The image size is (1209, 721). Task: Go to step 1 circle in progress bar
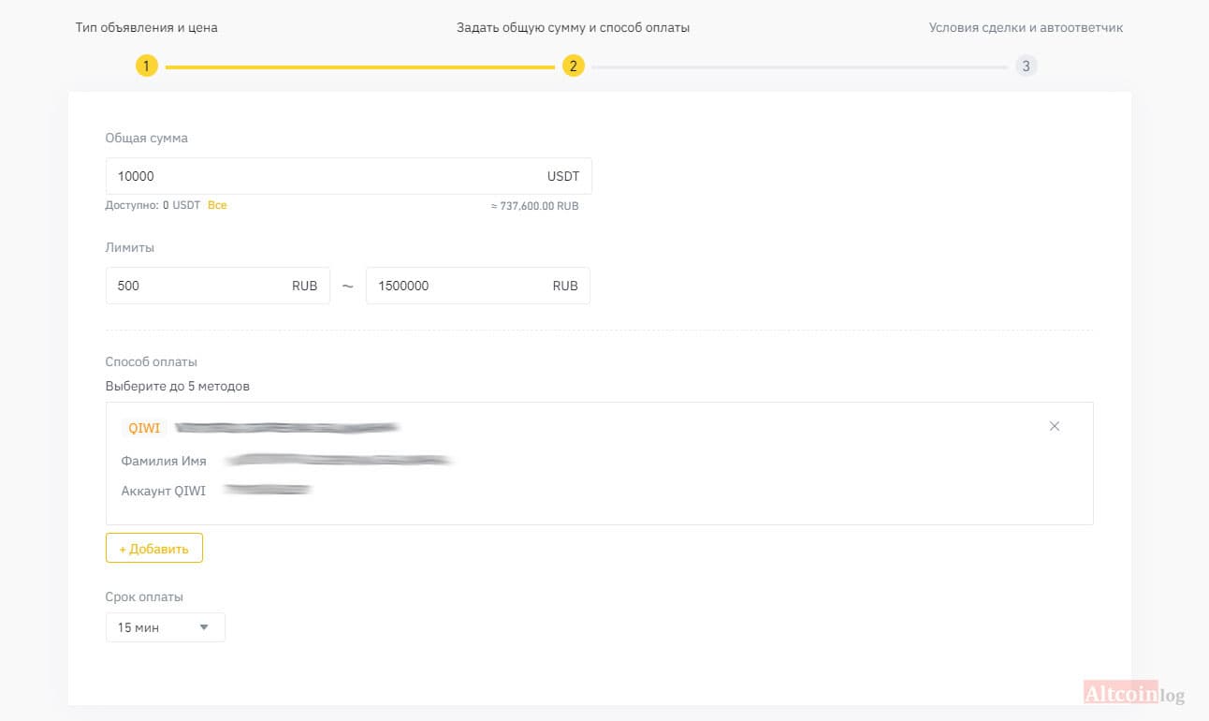147,66
